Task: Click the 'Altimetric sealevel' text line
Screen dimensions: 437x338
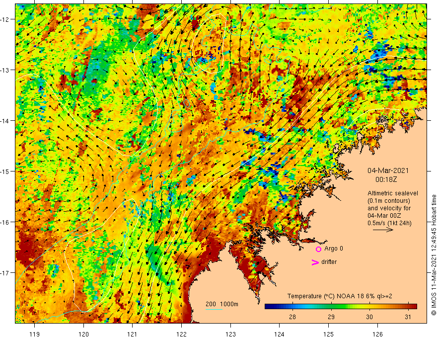Action: tap(393, 193)
